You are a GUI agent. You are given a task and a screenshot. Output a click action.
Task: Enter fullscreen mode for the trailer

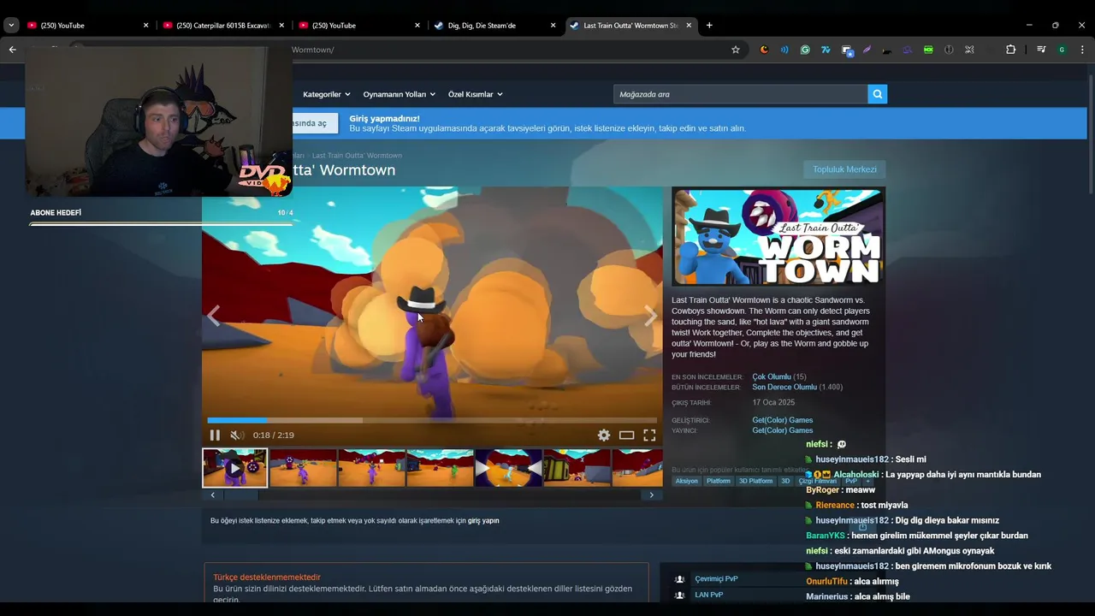(x=649, y=435)
